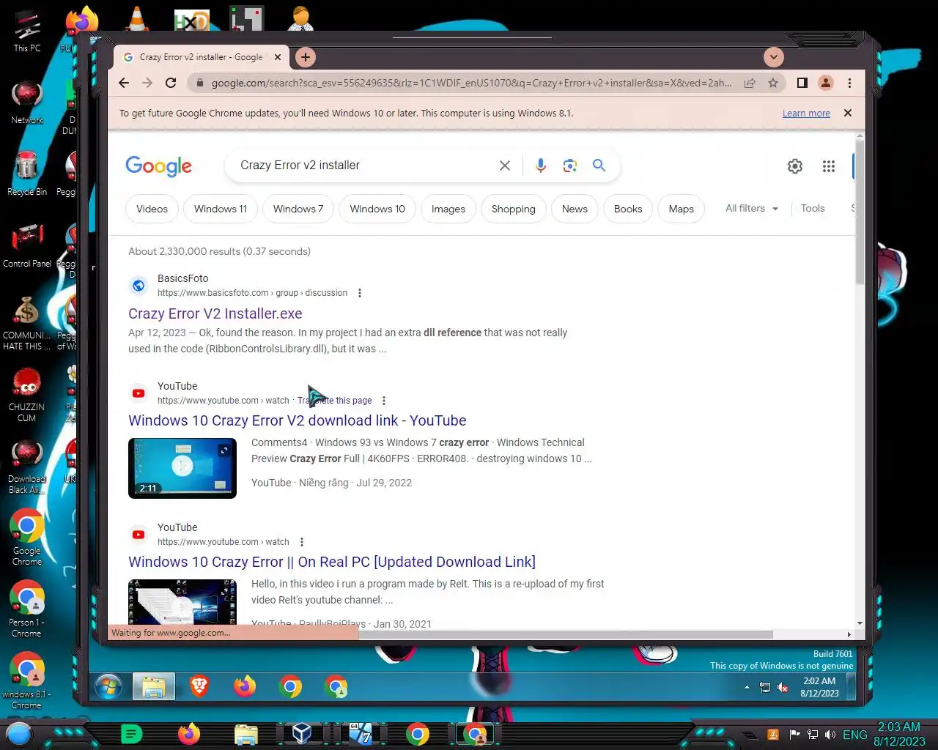938x750 pixels.
Task: Open the This PC desktop icon
Action: (27, 31)
